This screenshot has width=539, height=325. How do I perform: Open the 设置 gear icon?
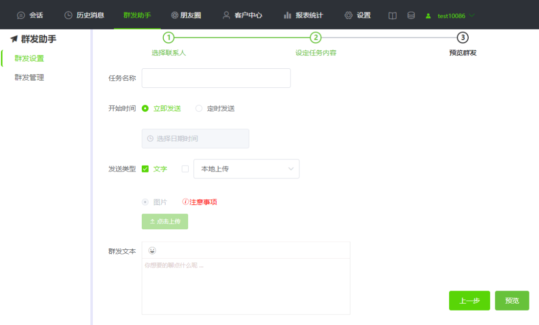click(348, 15)
